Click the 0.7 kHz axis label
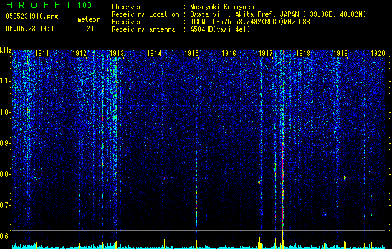The height and width of the screenshot is (249, 392). point(6,205)
